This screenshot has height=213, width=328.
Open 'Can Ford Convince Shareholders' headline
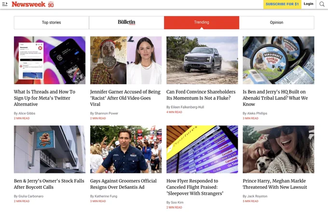click(x=201, y=94)
